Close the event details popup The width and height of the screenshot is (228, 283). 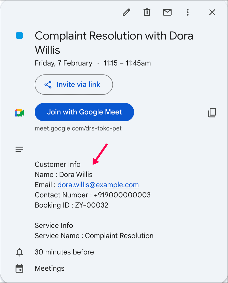coord(212,12)
